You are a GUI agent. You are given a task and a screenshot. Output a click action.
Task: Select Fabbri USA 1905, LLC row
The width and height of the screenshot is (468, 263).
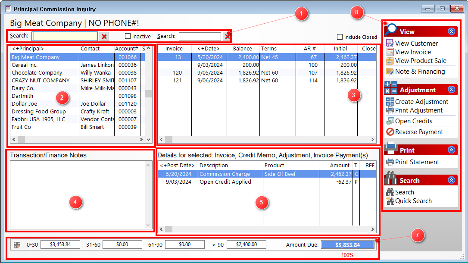pyautogui.click(x=78, y=119)
